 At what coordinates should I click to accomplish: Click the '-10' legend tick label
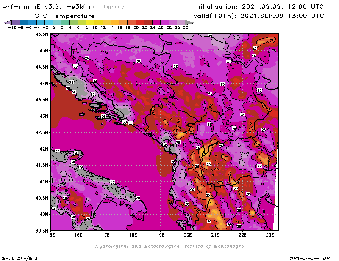pyautogui.click(x=12, y=28)
